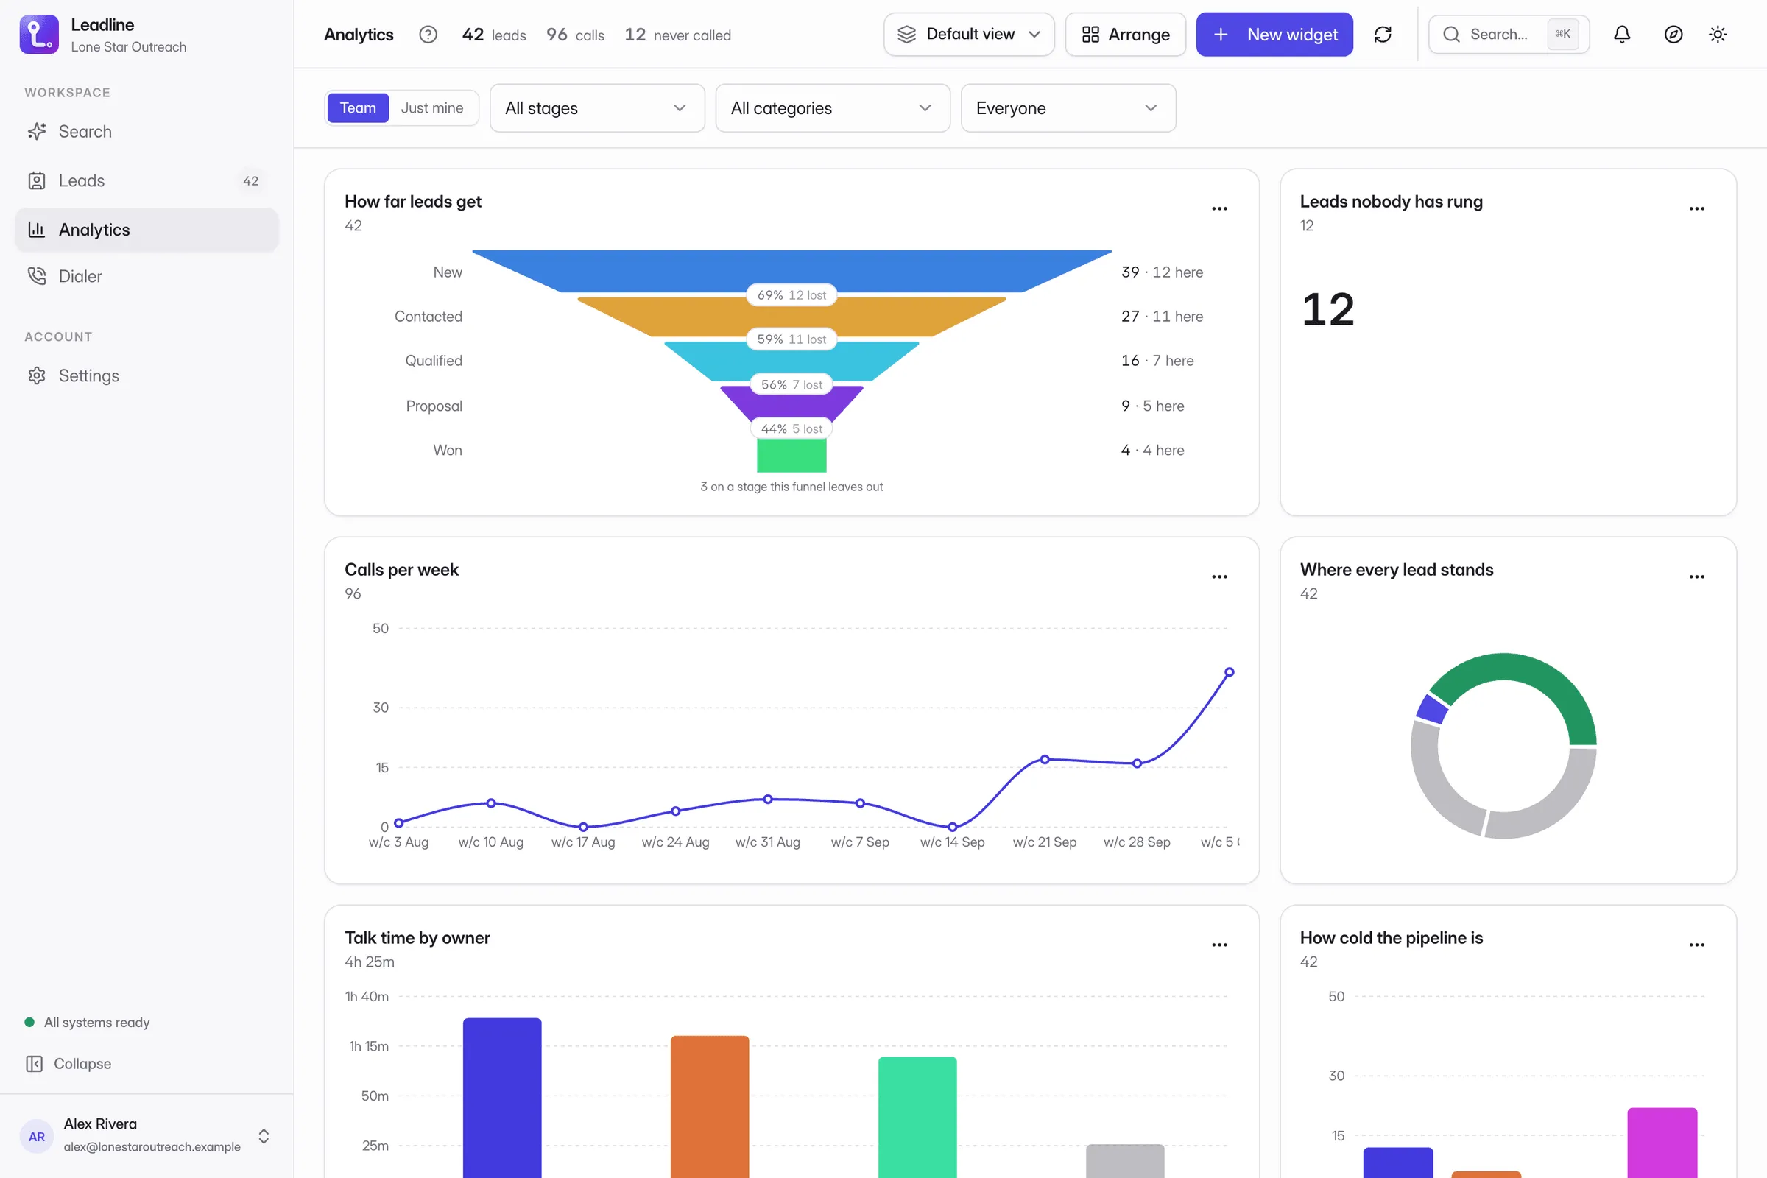Click the w/c 21 Sep data point
This screenshot has height=1178, width=1767.
tap(1044, 760)
